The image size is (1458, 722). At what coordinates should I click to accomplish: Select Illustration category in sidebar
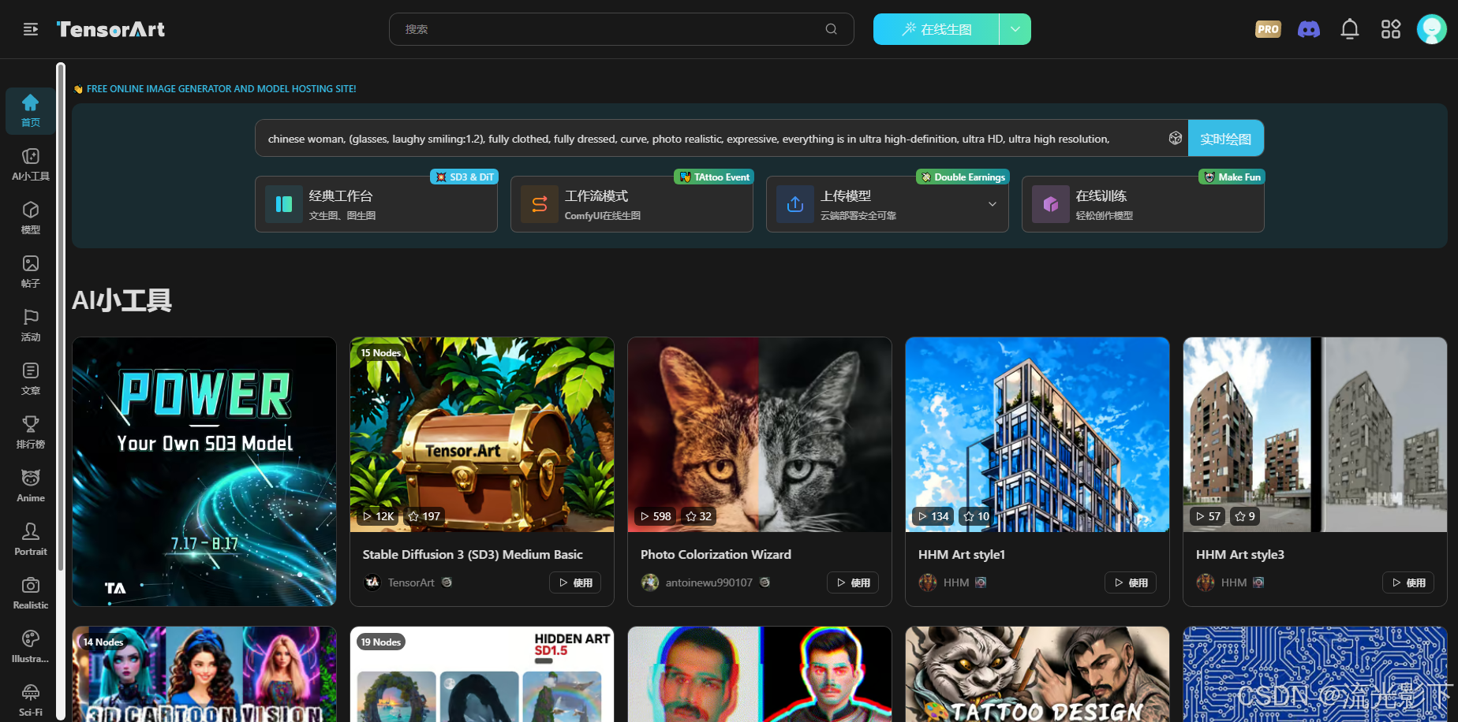(x=31, y=646)
